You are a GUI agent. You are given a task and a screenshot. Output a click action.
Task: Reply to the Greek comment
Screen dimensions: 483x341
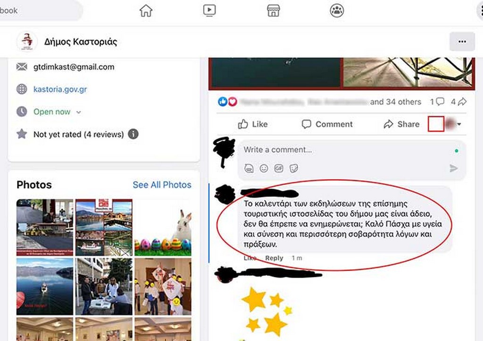274,258
